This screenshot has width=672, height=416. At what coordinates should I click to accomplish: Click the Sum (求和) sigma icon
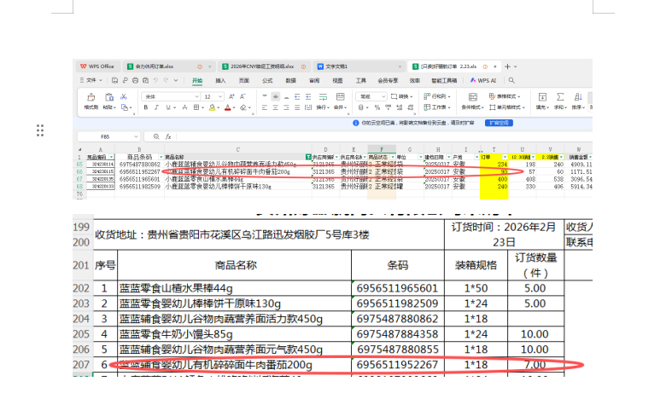[560, 97]
